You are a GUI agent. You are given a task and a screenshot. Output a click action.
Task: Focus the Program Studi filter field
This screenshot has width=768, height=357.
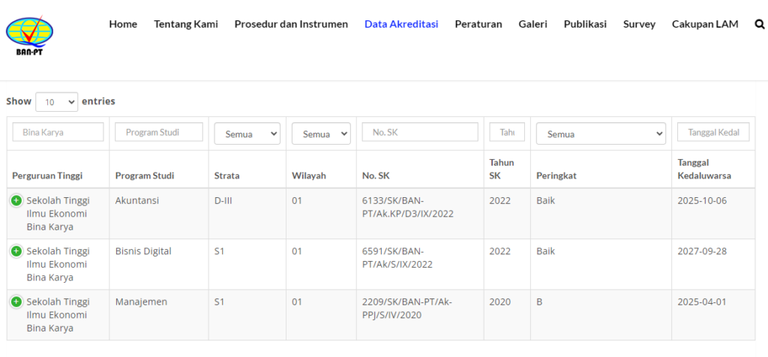click(x=159, y=132)
